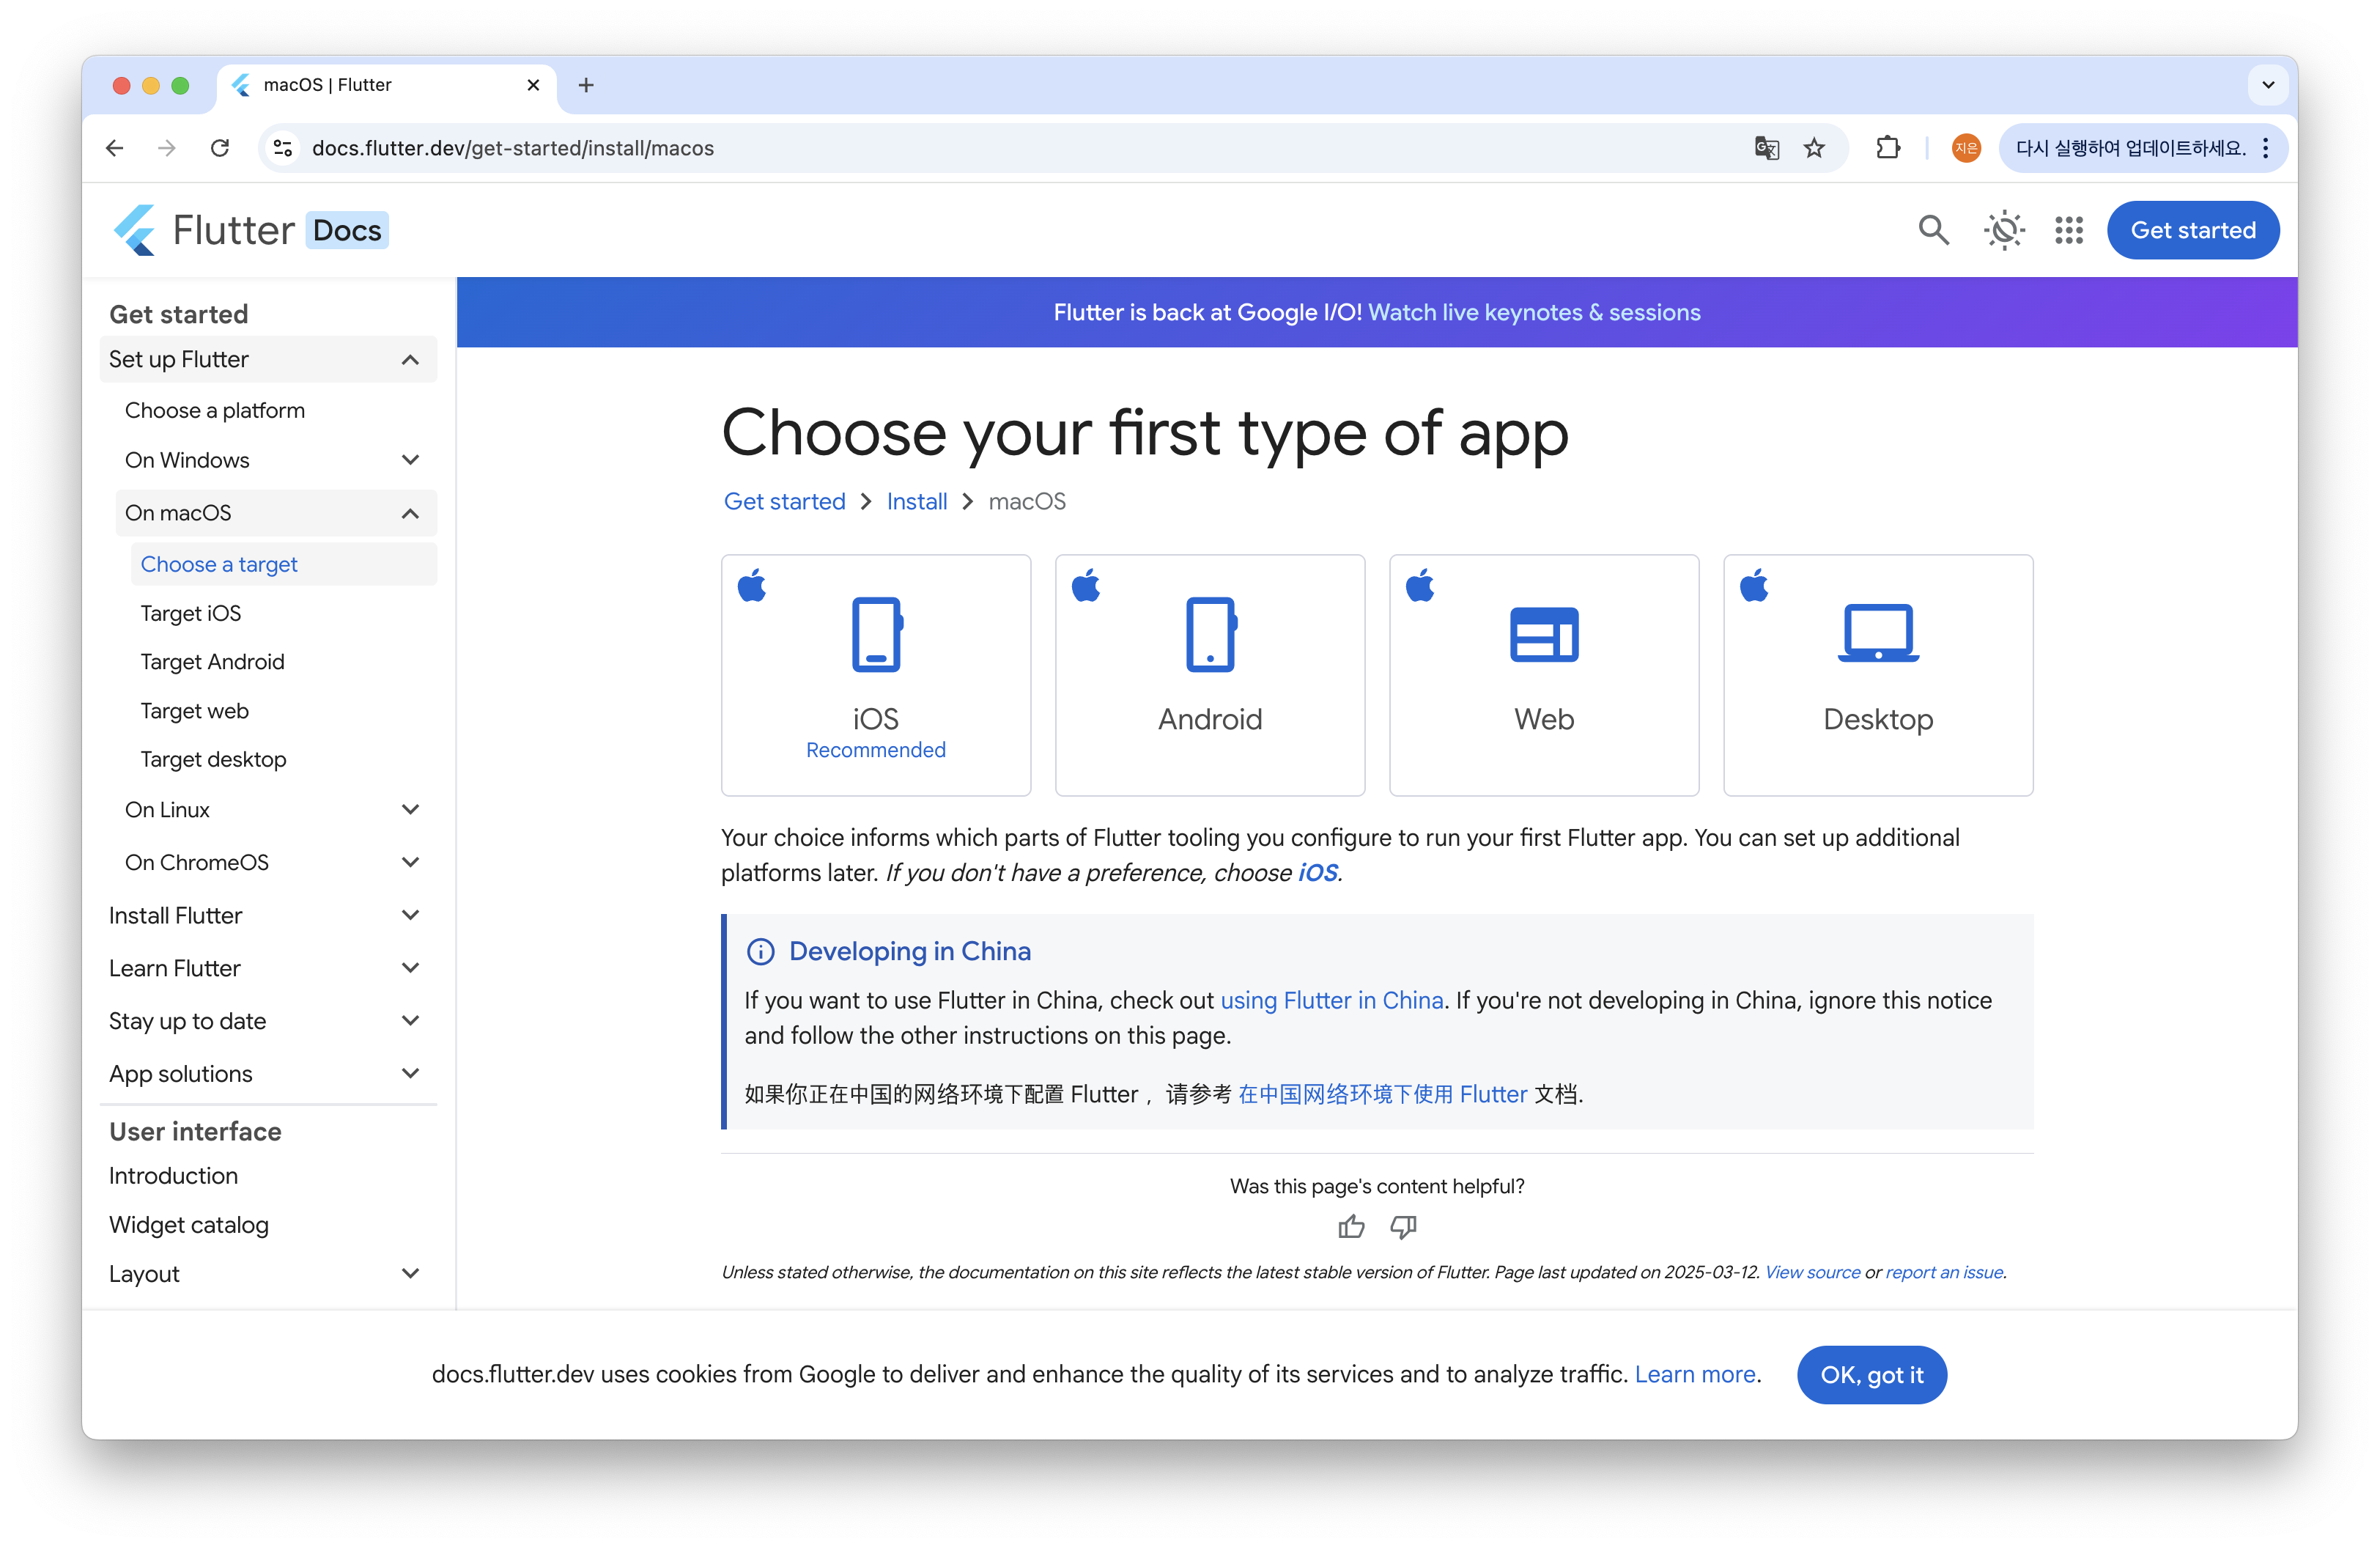Open Watch live keynotes & sessions link
The height and width of the screenshot is (1548, 2380).
click(x=1534, y=313)
